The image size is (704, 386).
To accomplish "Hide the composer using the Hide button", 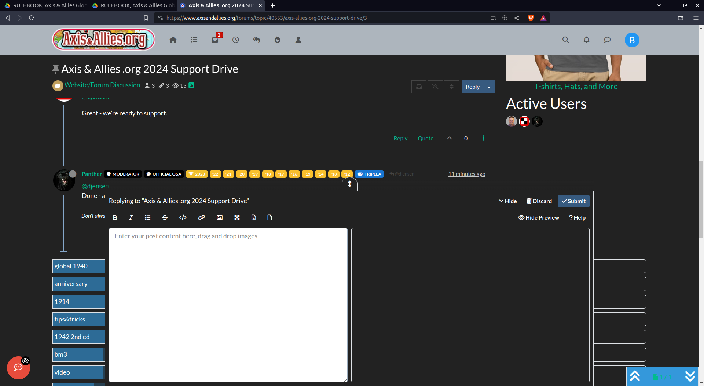I will tap(508, 201).
